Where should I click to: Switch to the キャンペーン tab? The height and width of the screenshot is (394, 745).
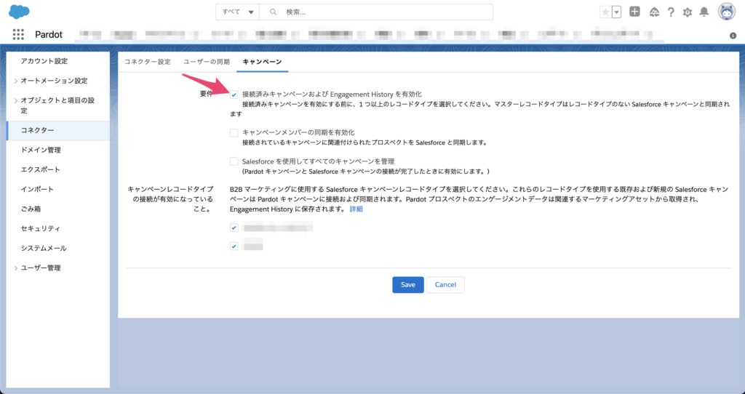click(262, 62)
